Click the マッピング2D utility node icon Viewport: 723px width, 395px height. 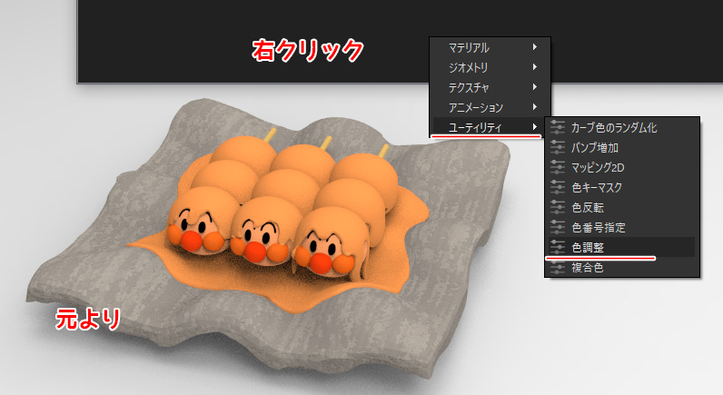tap(558, 167)
